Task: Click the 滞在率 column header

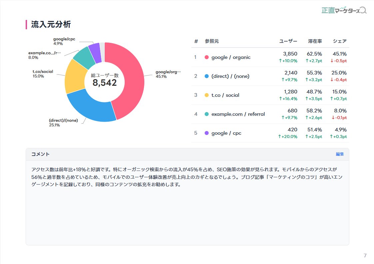Action: tap(315, 41)
